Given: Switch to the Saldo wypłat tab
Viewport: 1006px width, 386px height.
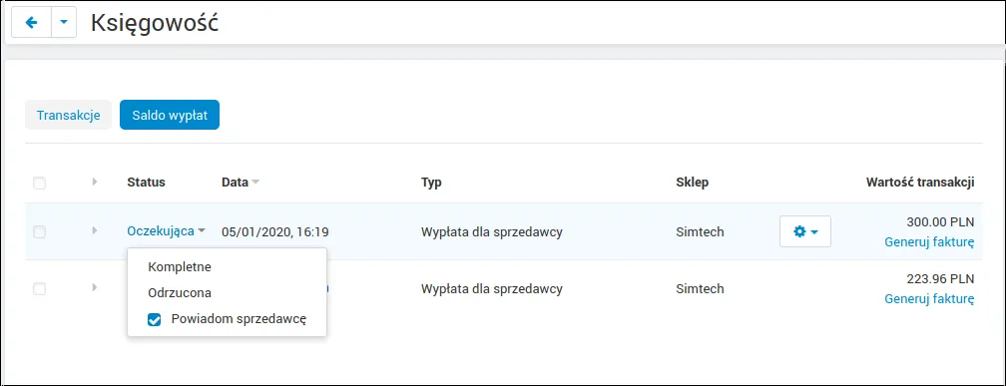Looking at the screenshot, I should pyautogui.click(x=170, y=116).
